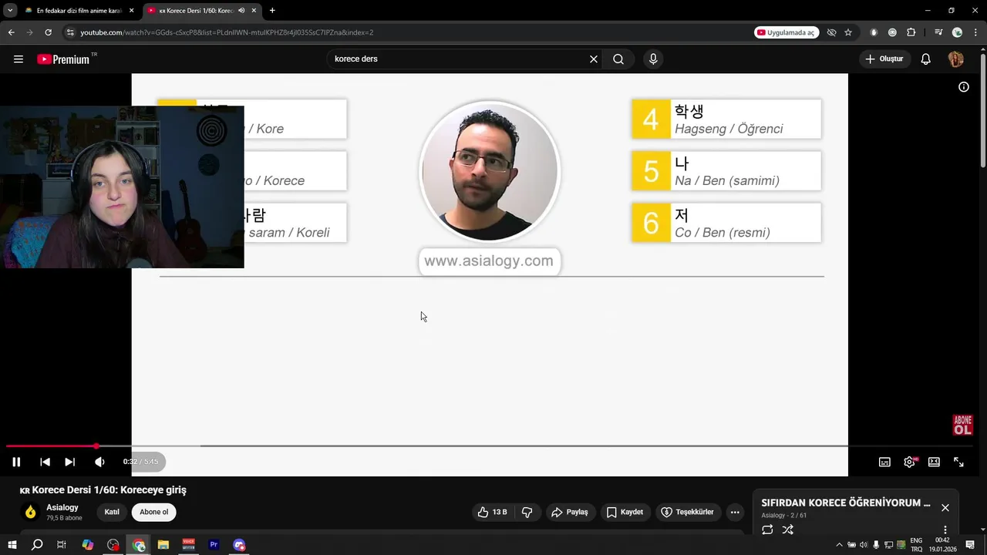Bookmark this page with the star

pyautogui.click(x=848, y=32)
